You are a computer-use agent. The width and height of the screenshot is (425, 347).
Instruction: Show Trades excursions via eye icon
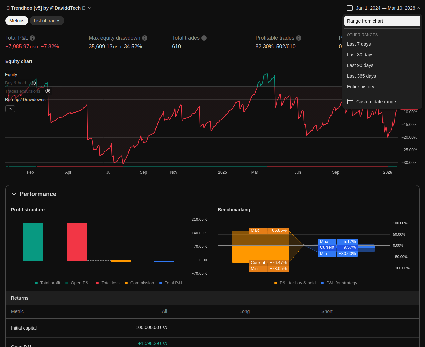click(48, 91)
